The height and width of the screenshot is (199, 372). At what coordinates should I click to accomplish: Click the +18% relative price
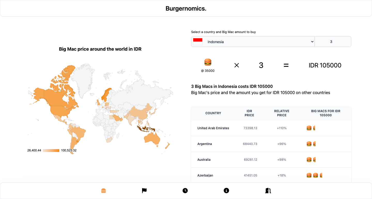point(282,175)
